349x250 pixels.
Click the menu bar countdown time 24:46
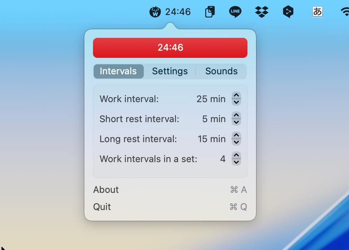pos(178,12)
